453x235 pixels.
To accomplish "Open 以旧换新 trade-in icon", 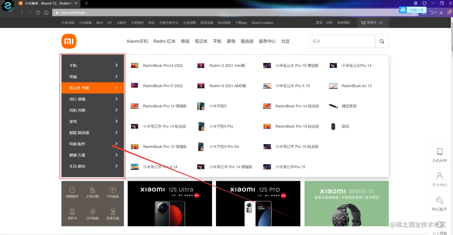I will coord(93,214).
